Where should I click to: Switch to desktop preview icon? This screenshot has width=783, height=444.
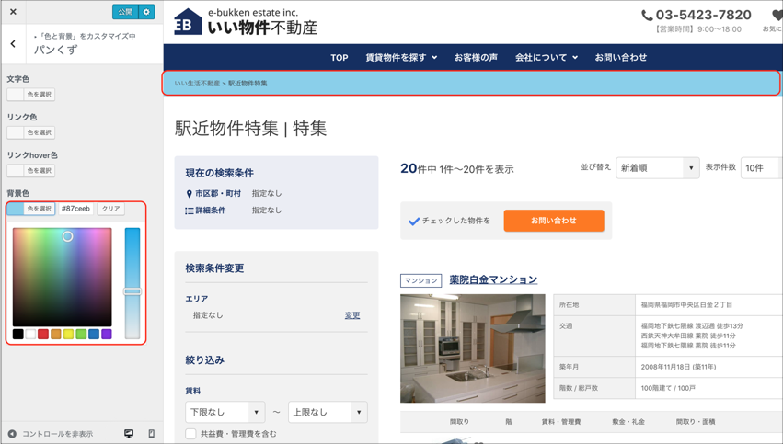[129, 434]
